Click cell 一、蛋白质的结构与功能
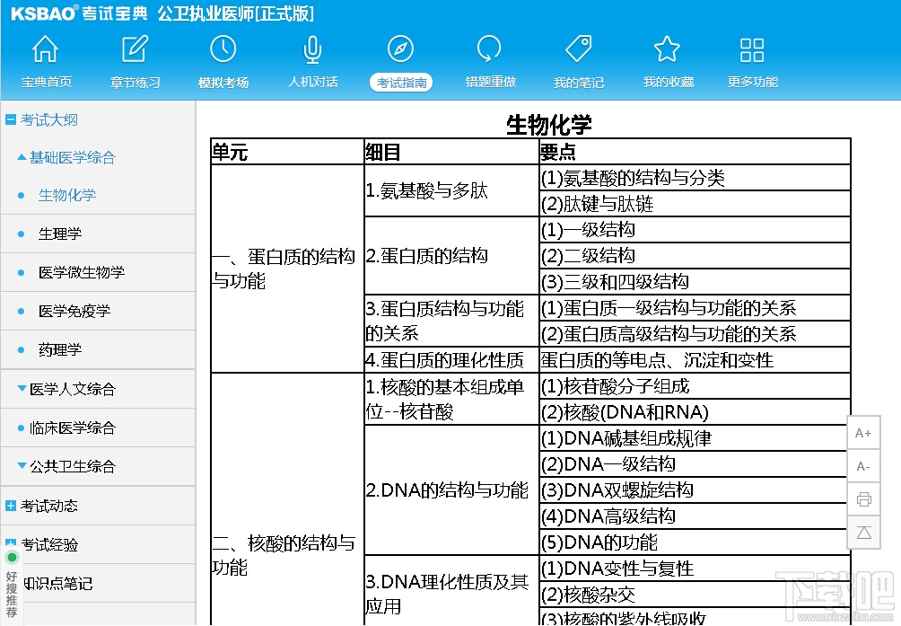Screen dimensions: 901x626 tap(287, 269)
